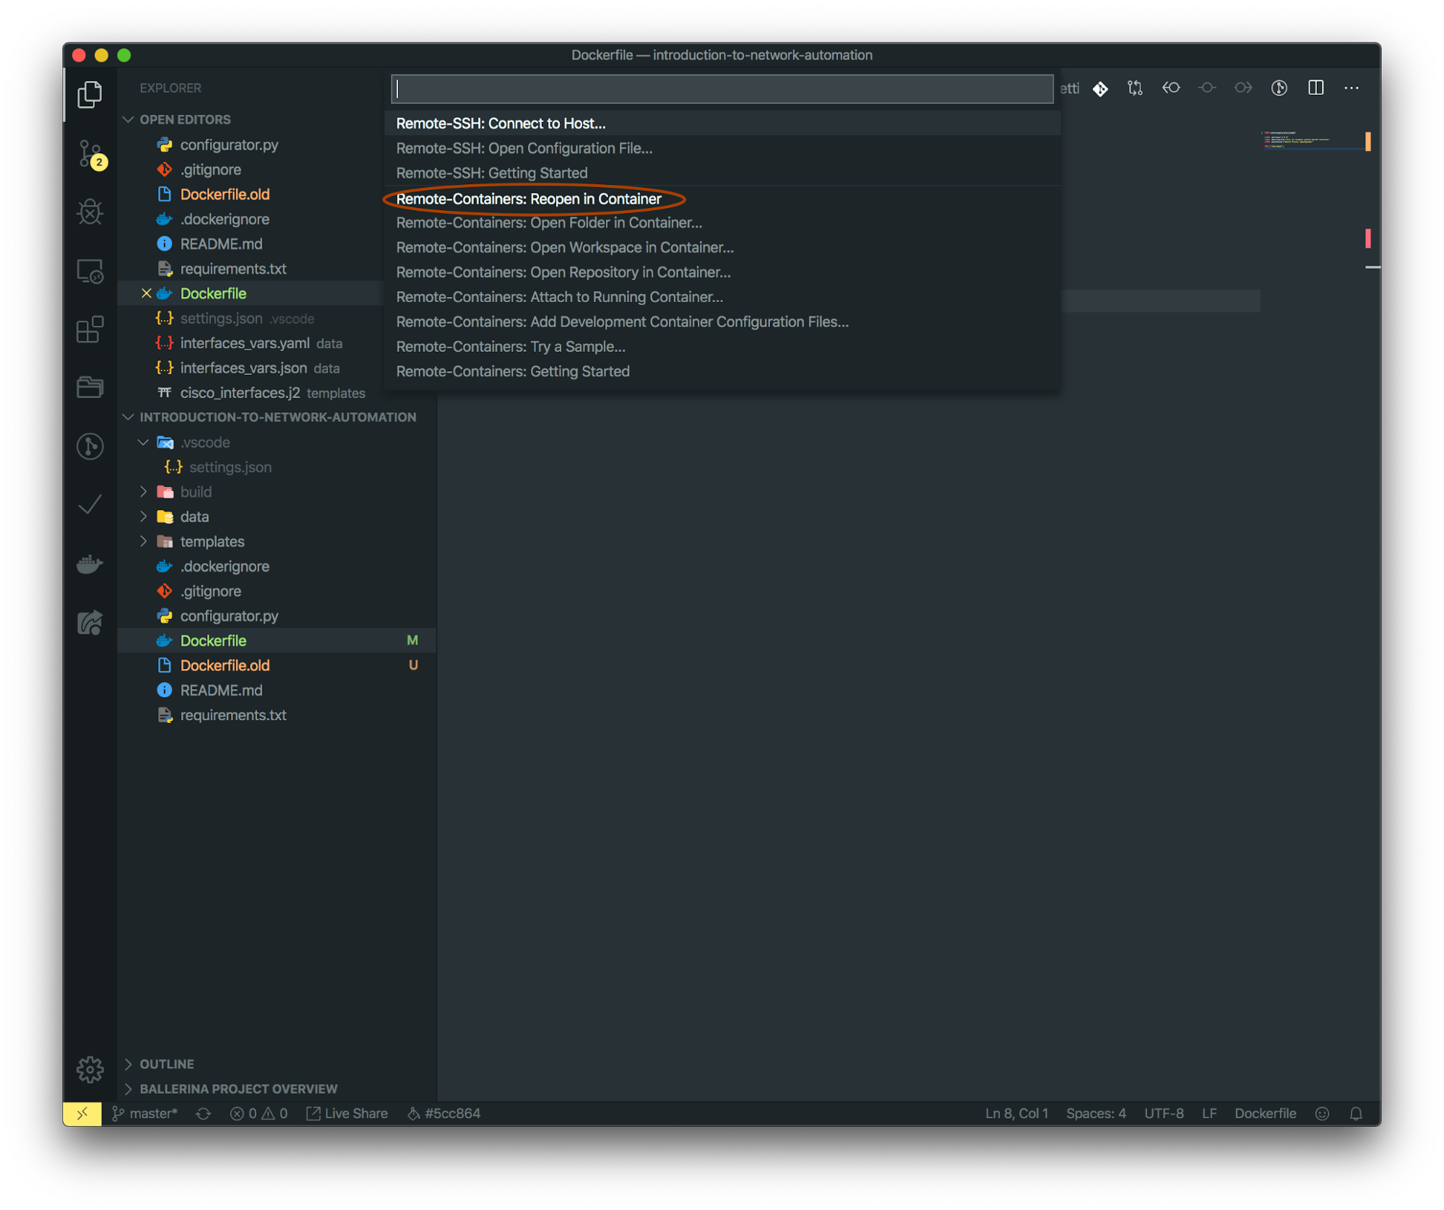Image resolution: width=1444 pixels, height=1210 pixels.
Task: Open the More Actions ellipsis menu
Action: coord(1352,88)
